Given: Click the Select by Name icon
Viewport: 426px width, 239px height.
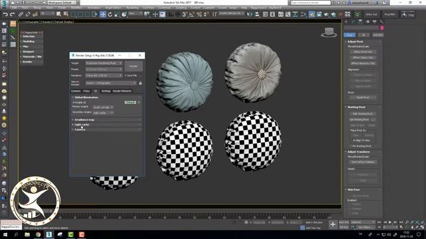Looking at the screenshot, I should click(x=66, y=14).
